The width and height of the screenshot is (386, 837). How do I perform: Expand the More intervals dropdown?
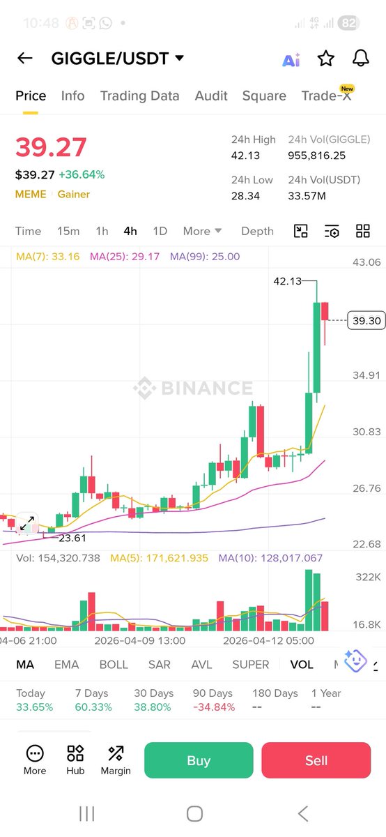202,231
